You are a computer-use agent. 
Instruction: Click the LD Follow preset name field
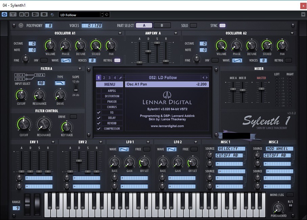click(80, 15)
